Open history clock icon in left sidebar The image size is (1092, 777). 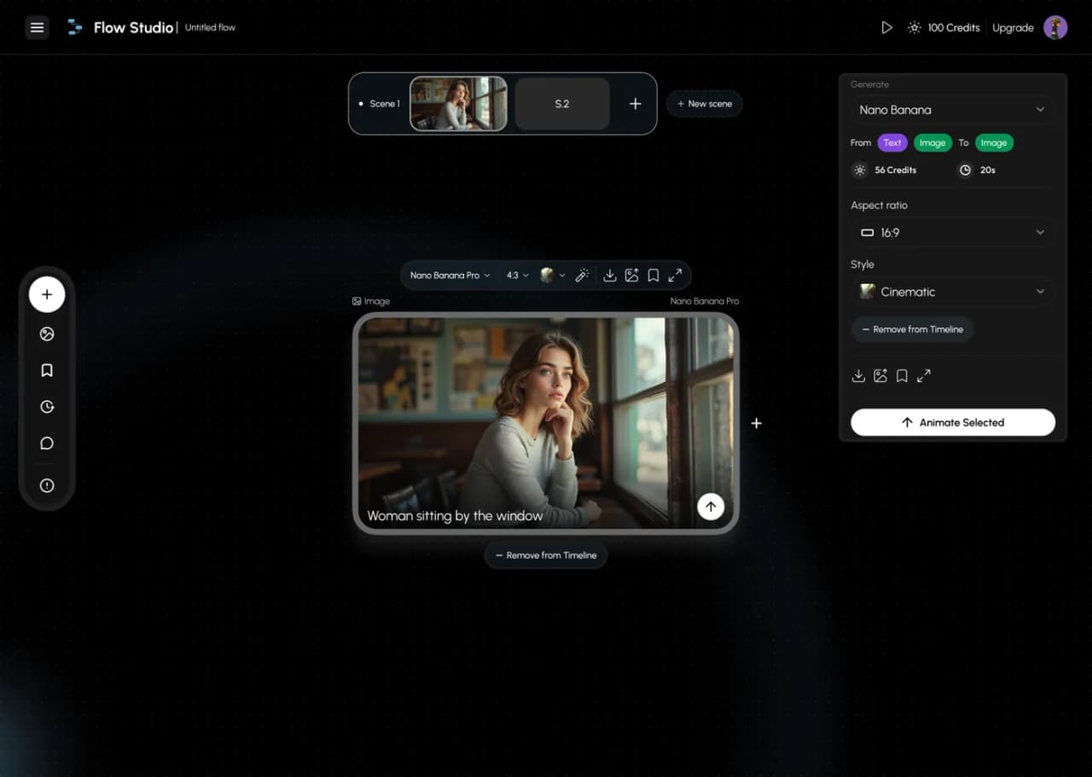pyautogui.click(x=47, y=407)
